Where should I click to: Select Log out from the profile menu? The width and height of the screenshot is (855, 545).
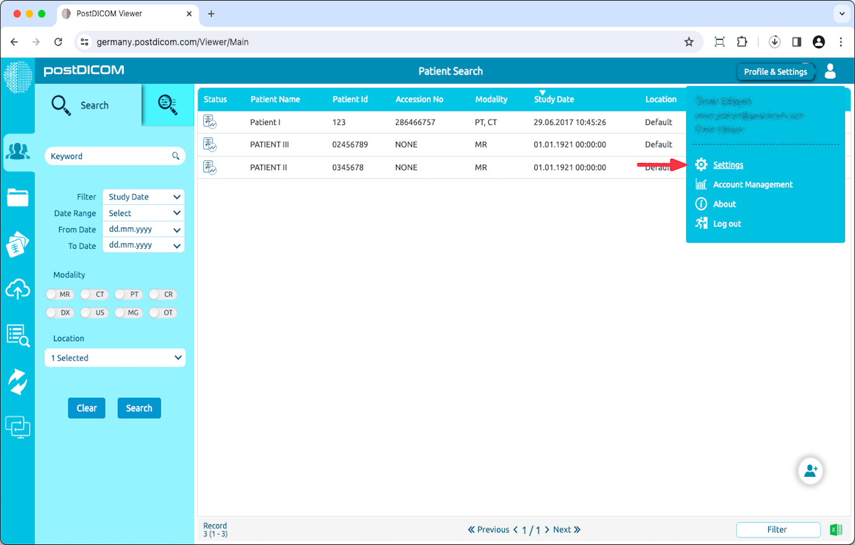726,224
